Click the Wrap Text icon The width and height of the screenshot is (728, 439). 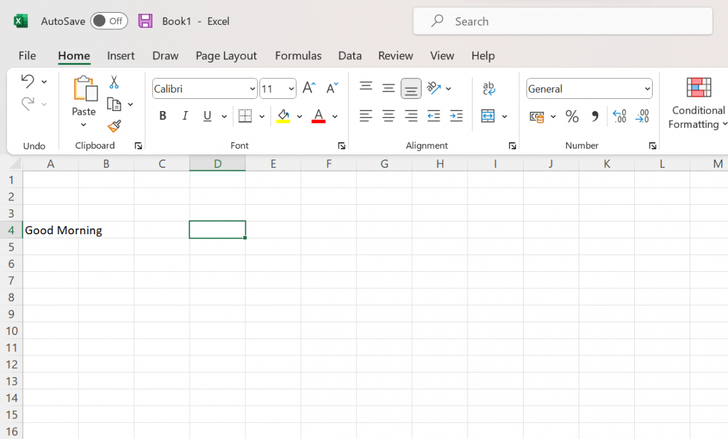(489, 89)
